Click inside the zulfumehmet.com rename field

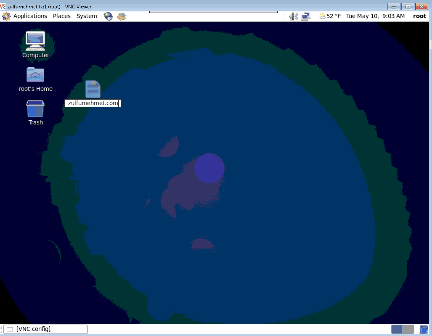coord(93,103)
